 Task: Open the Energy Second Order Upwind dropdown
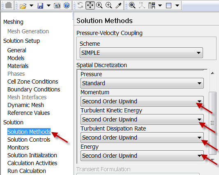click(142, 156)
